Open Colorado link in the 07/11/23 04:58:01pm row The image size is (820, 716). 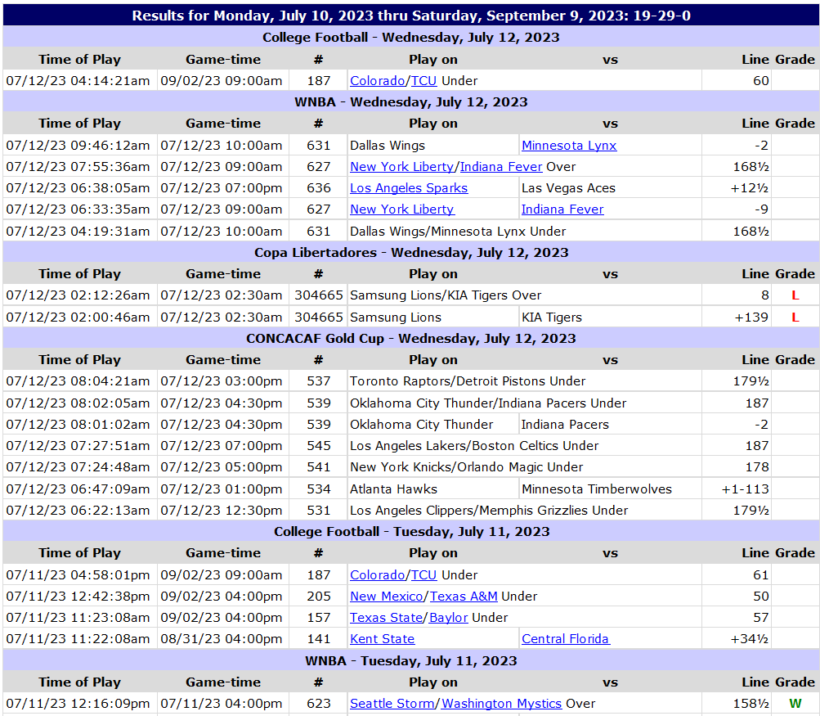pyautogui.click(x=377, y=574)
